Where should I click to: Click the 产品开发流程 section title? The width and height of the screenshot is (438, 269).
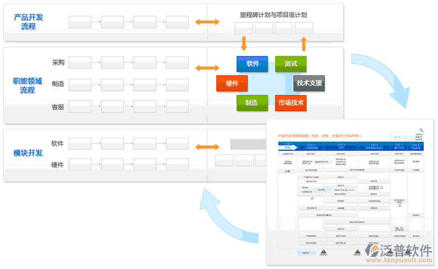28,22
